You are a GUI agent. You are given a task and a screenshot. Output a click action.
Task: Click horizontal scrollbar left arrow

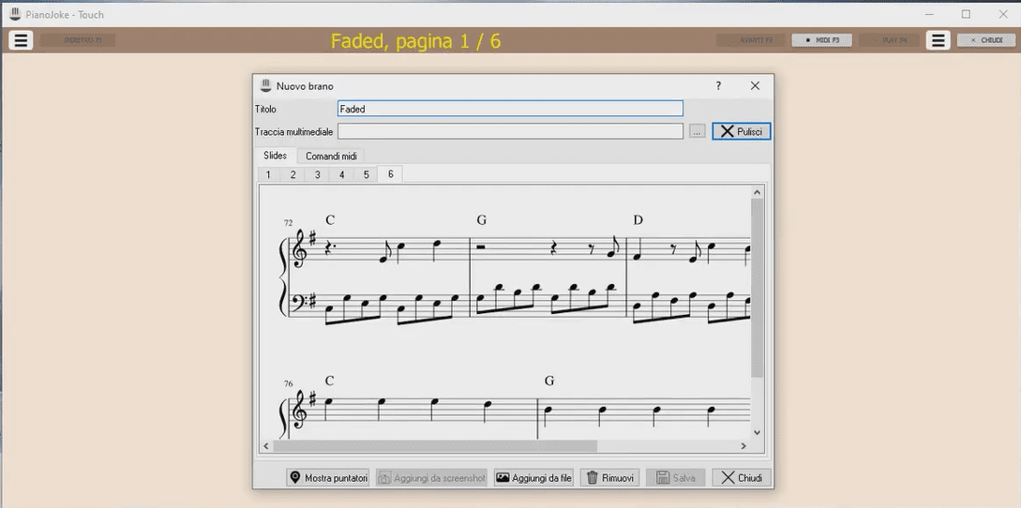click(x=265, y=446)
